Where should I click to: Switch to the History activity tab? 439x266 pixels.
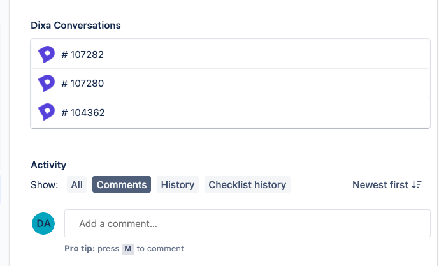(178, 185)
